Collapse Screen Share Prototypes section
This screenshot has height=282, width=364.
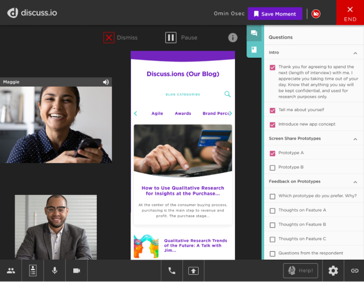tap(355, 139)
